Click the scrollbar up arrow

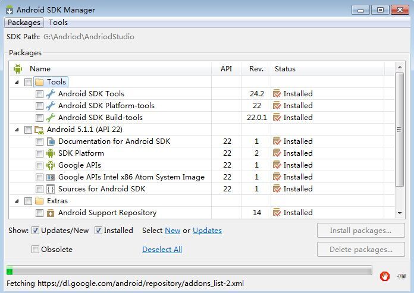(400, 68)
